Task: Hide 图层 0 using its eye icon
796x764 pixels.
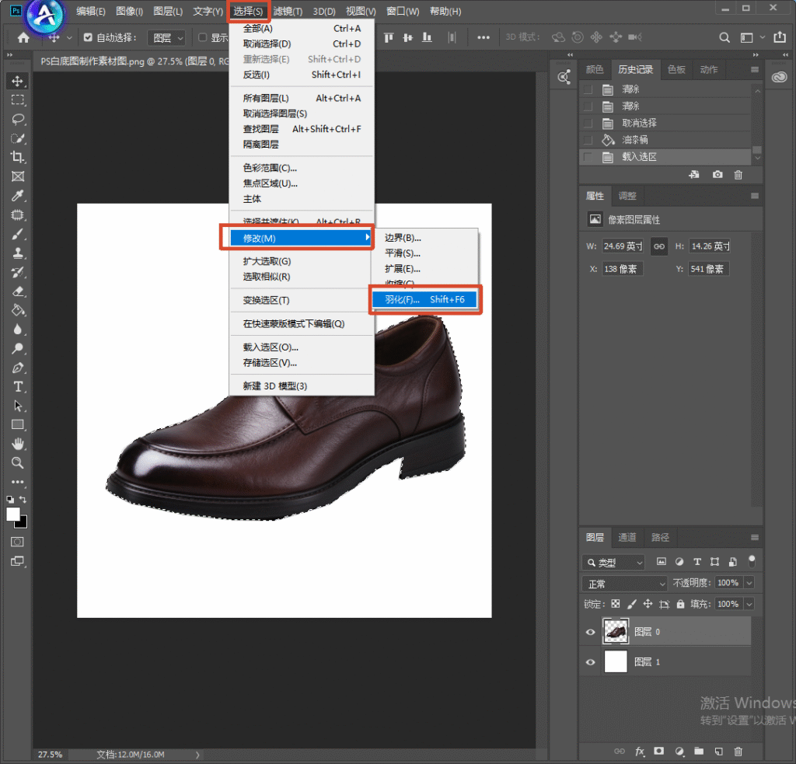Action: pyautogui.click(x=591, y=632)
